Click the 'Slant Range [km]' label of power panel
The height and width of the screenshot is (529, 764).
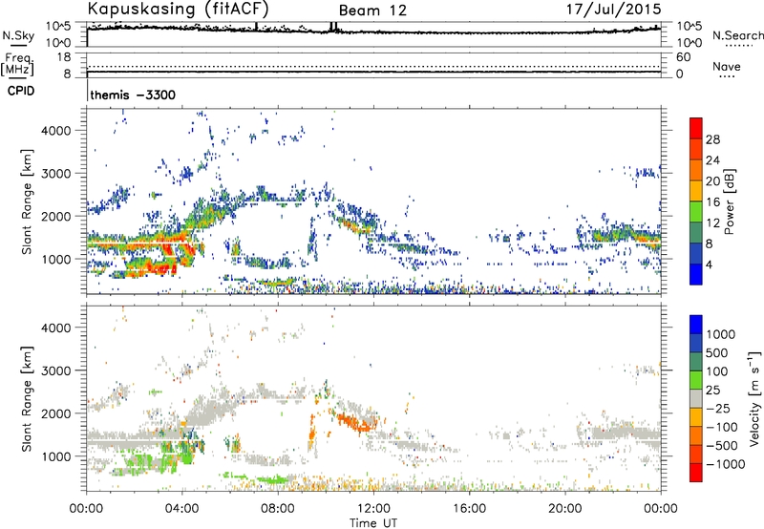click(x=27, y=201)
